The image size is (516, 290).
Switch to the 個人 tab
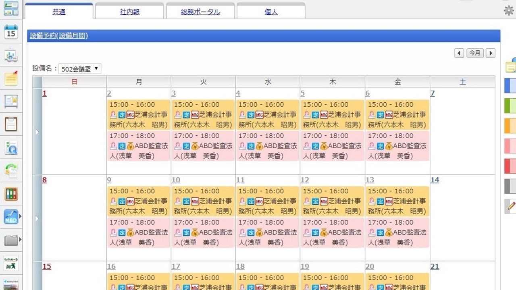(x=271, y=12)
